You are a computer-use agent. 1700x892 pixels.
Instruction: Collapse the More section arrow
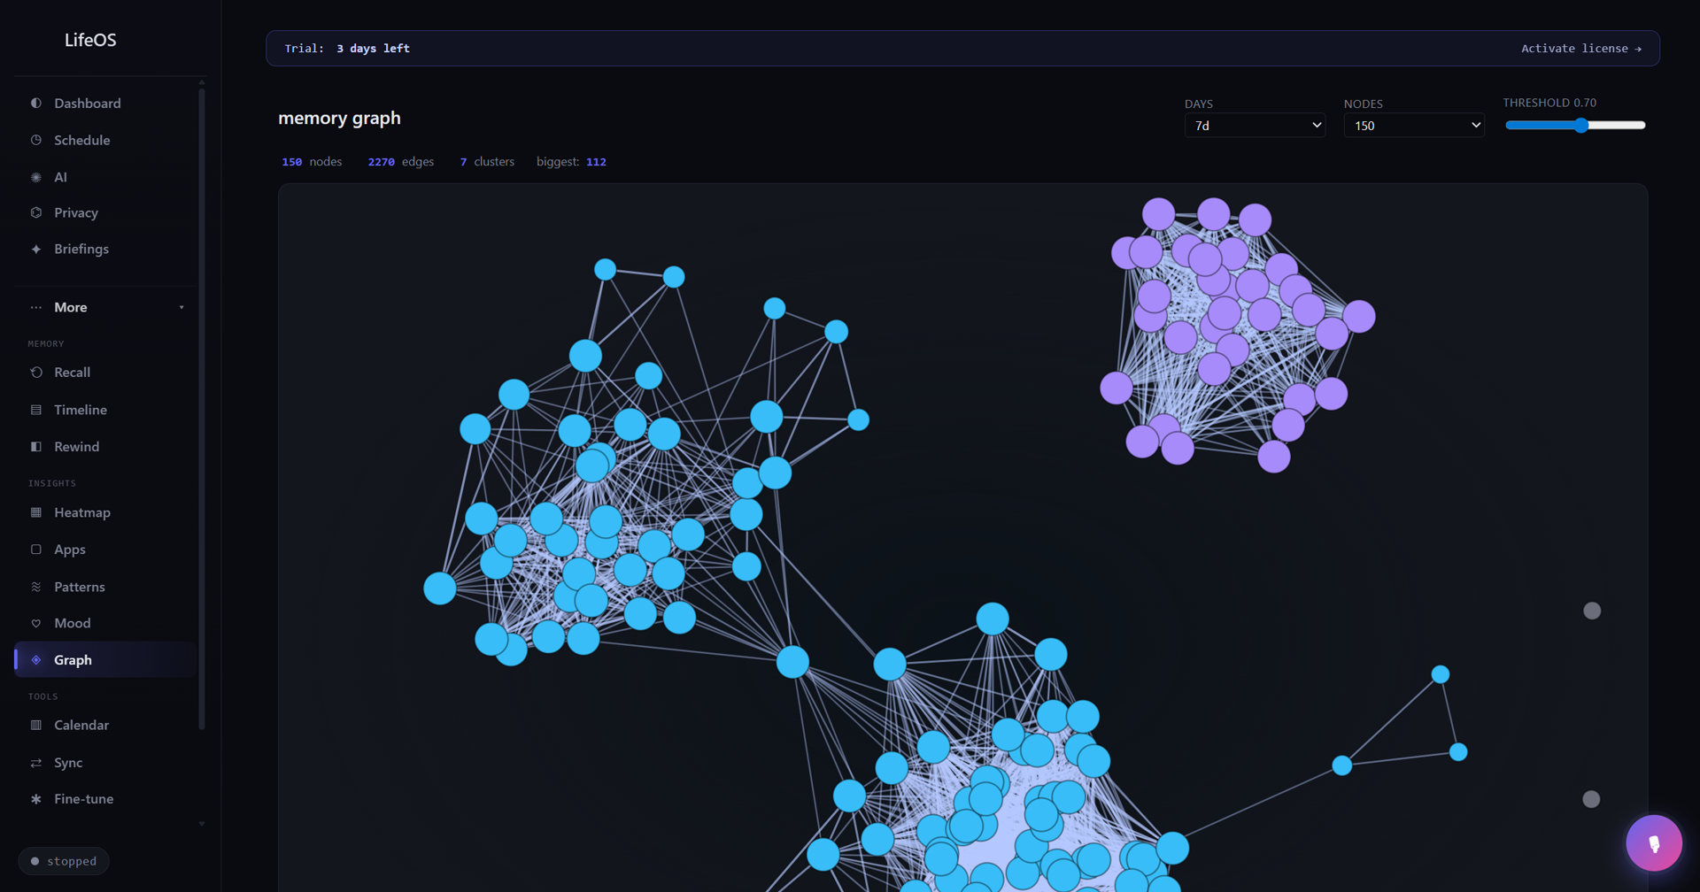[x=182, y=308]
